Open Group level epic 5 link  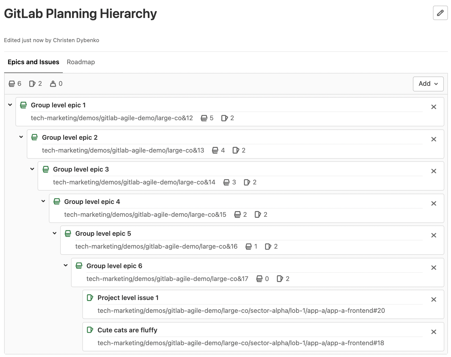pos(103,234)
